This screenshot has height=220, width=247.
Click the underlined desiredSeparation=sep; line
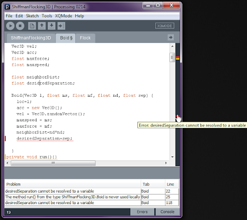coord(44,139)
